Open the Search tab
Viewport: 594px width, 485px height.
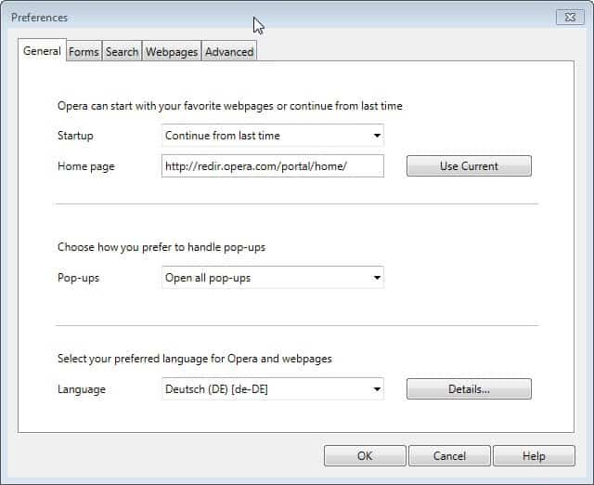click(122, 52)
